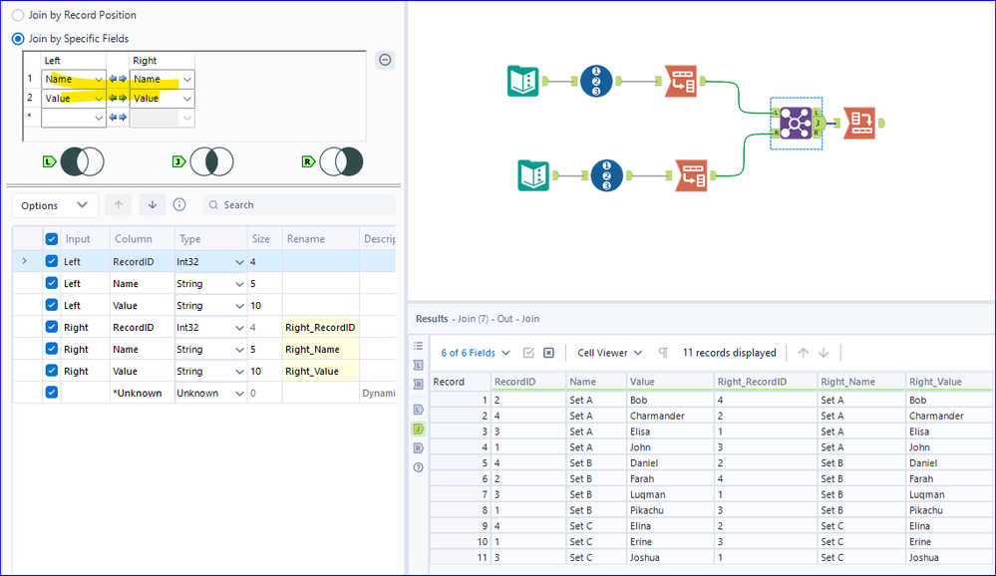This screenshot has width=996, height=576.
Task: Open the 6 of 6 Fields dropdown
Action: point(476,353)
